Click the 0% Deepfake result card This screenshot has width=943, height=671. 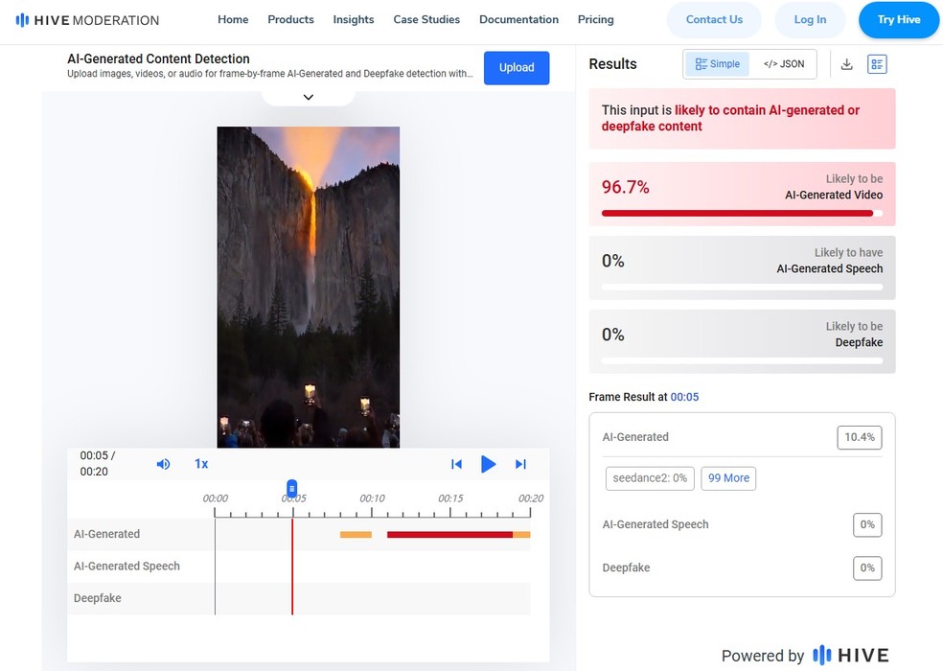coord(742,341)
